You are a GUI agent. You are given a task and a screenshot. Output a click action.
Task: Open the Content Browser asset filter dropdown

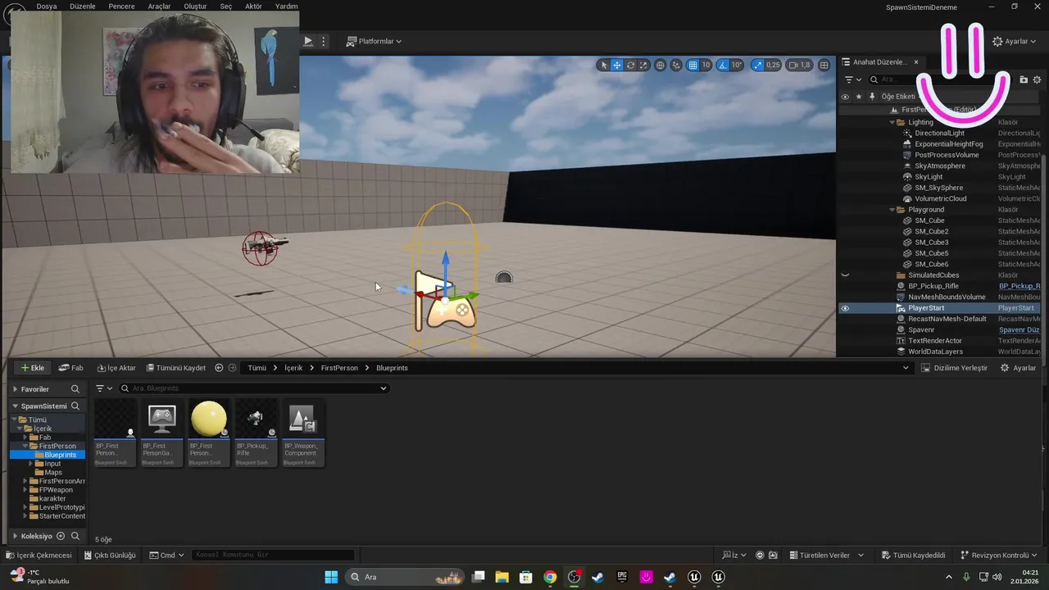click(x=104, y=388)
